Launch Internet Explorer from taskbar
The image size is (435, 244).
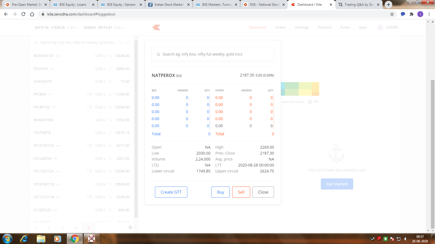coord(24,239)
